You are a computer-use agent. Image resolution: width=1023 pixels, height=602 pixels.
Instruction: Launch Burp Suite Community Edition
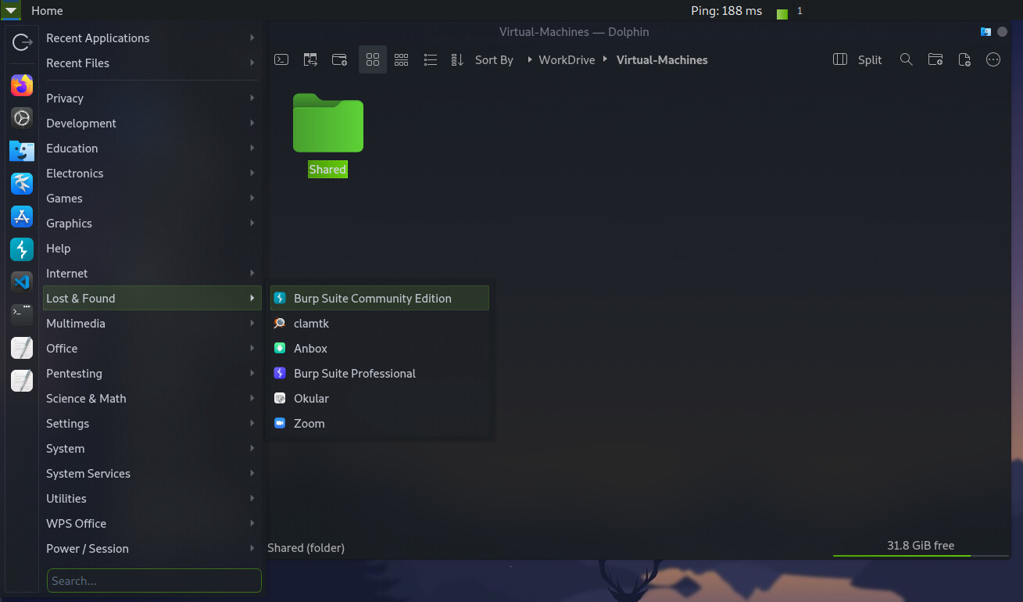click(x=380, y=298)
